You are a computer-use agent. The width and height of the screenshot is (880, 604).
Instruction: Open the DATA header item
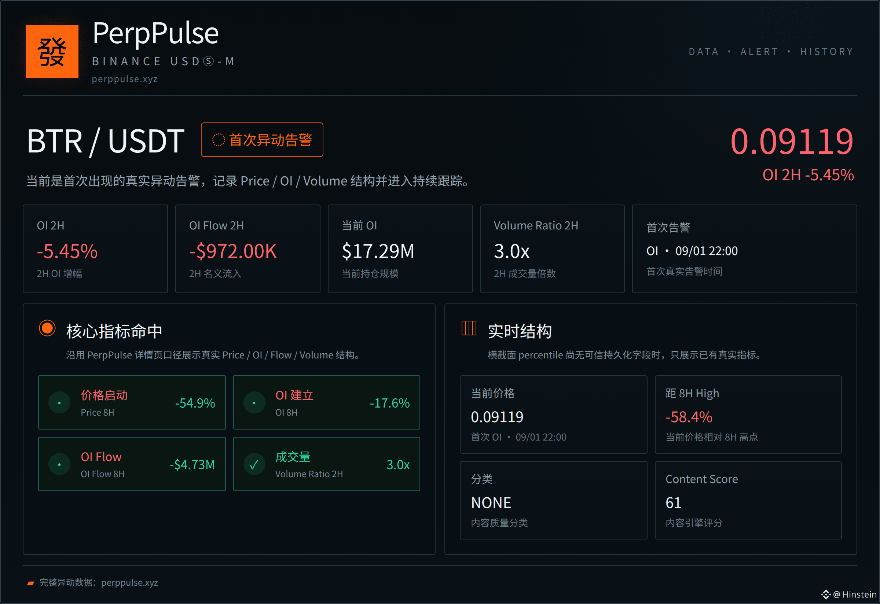click(x=704, y=51)
